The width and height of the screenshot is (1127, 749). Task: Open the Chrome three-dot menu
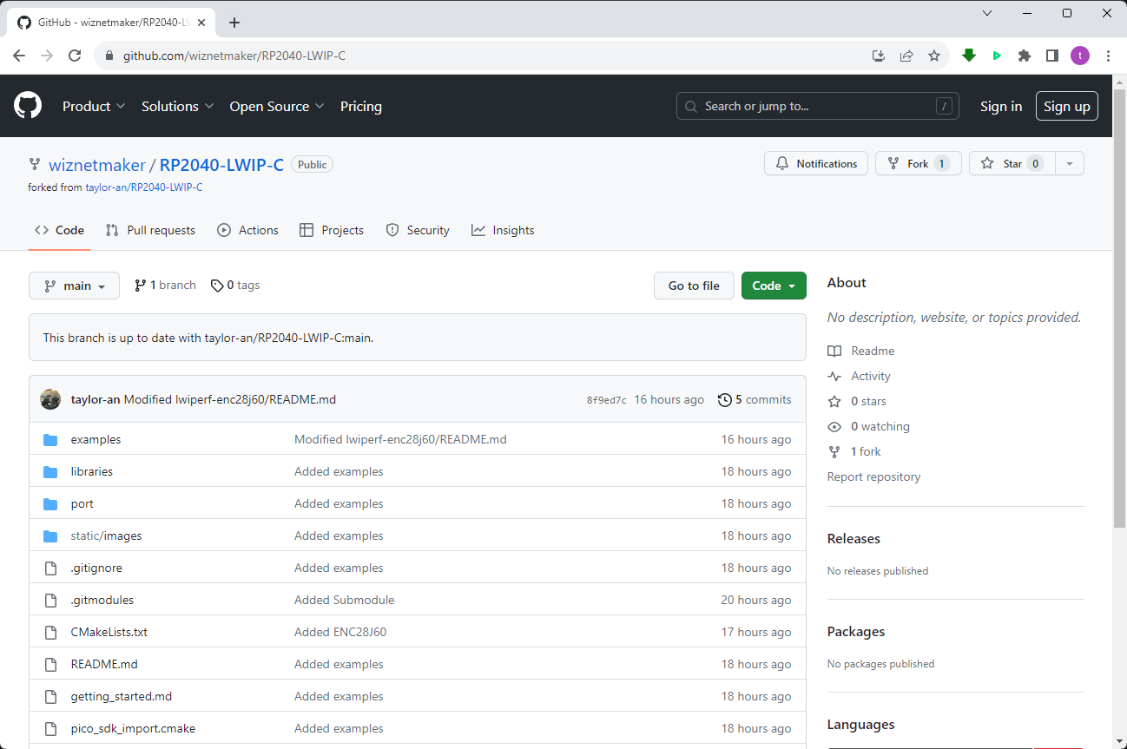coord(1108,56)
